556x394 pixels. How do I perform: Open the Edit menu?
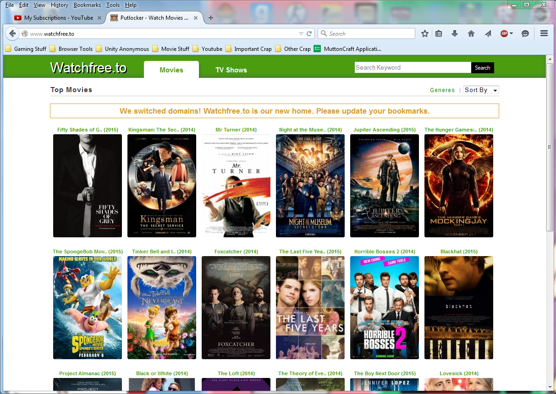[x=24, y=5]
